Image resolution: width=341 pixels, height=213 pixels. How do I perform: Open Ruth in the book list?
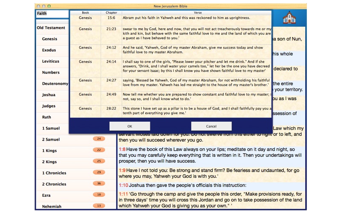46,117
